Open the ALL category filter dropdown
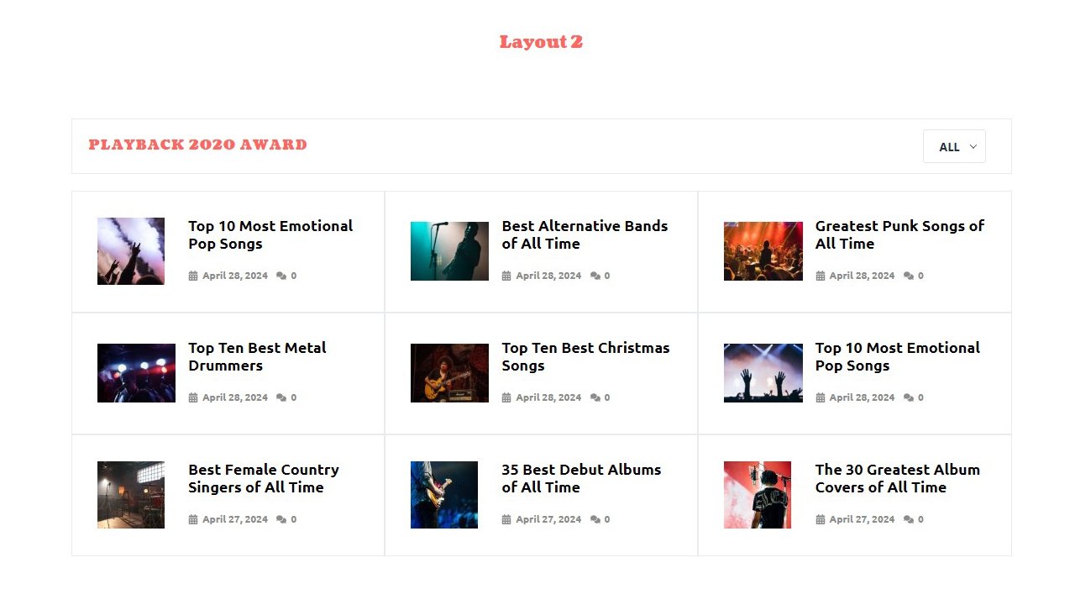Image resolution: width=1075 pixels, height=605 pixels. [x=954, y=146]
